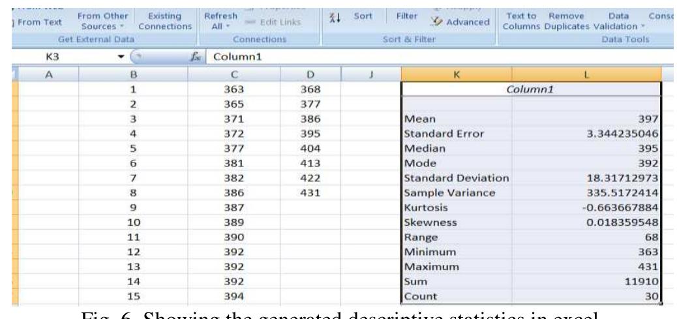The width and height of the screenshot is (677, 319).
Task: Click the Sample Variance label cell
Action: pyautogui.click(x=457, y=193)
